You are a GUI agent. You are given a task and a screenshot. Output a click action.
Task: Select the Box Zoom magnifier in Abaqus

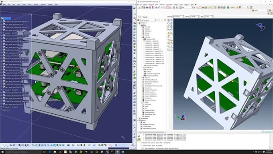point(165,8)
